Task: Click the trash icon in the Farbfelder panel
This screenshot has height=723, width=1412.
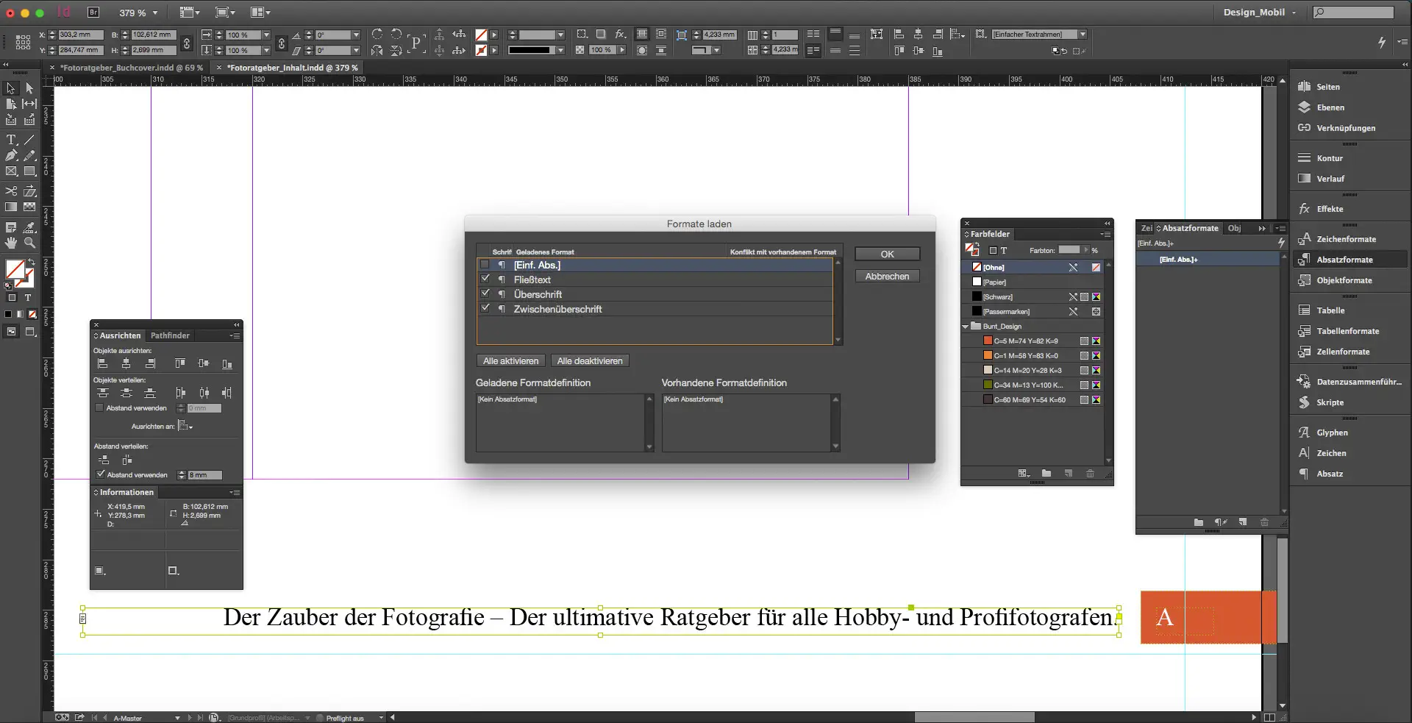Action: pos(1089,474)
